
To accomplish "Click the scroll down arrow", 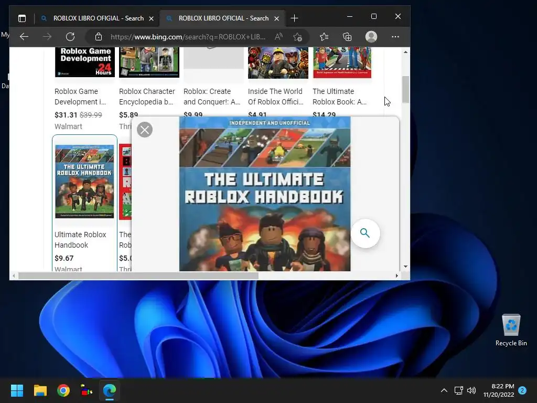I will click(x=405, y=266).
